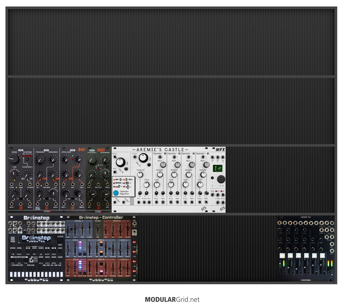Viewport: 345px width, 305px height.
Task: Click the USB port on Brainstep
Action: click(x=25, y=227)
